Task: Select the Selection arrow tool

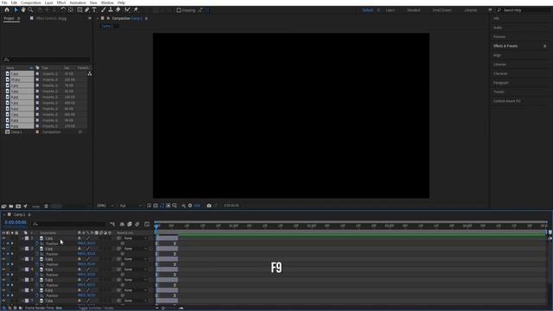Action: click(x=16, y=10)
